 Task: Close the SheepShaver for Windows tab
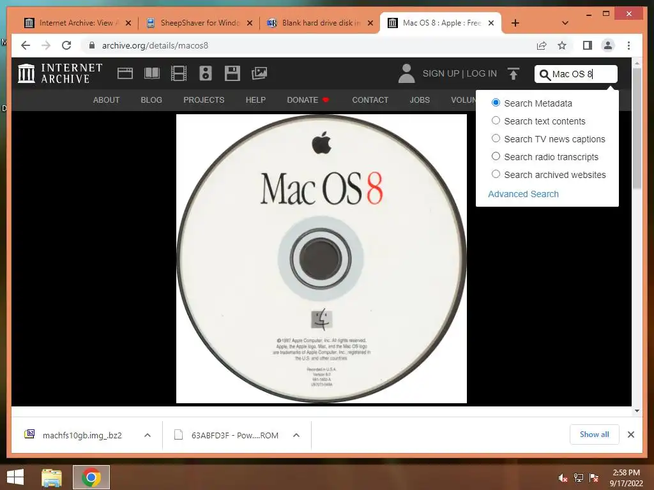(250, 23)
